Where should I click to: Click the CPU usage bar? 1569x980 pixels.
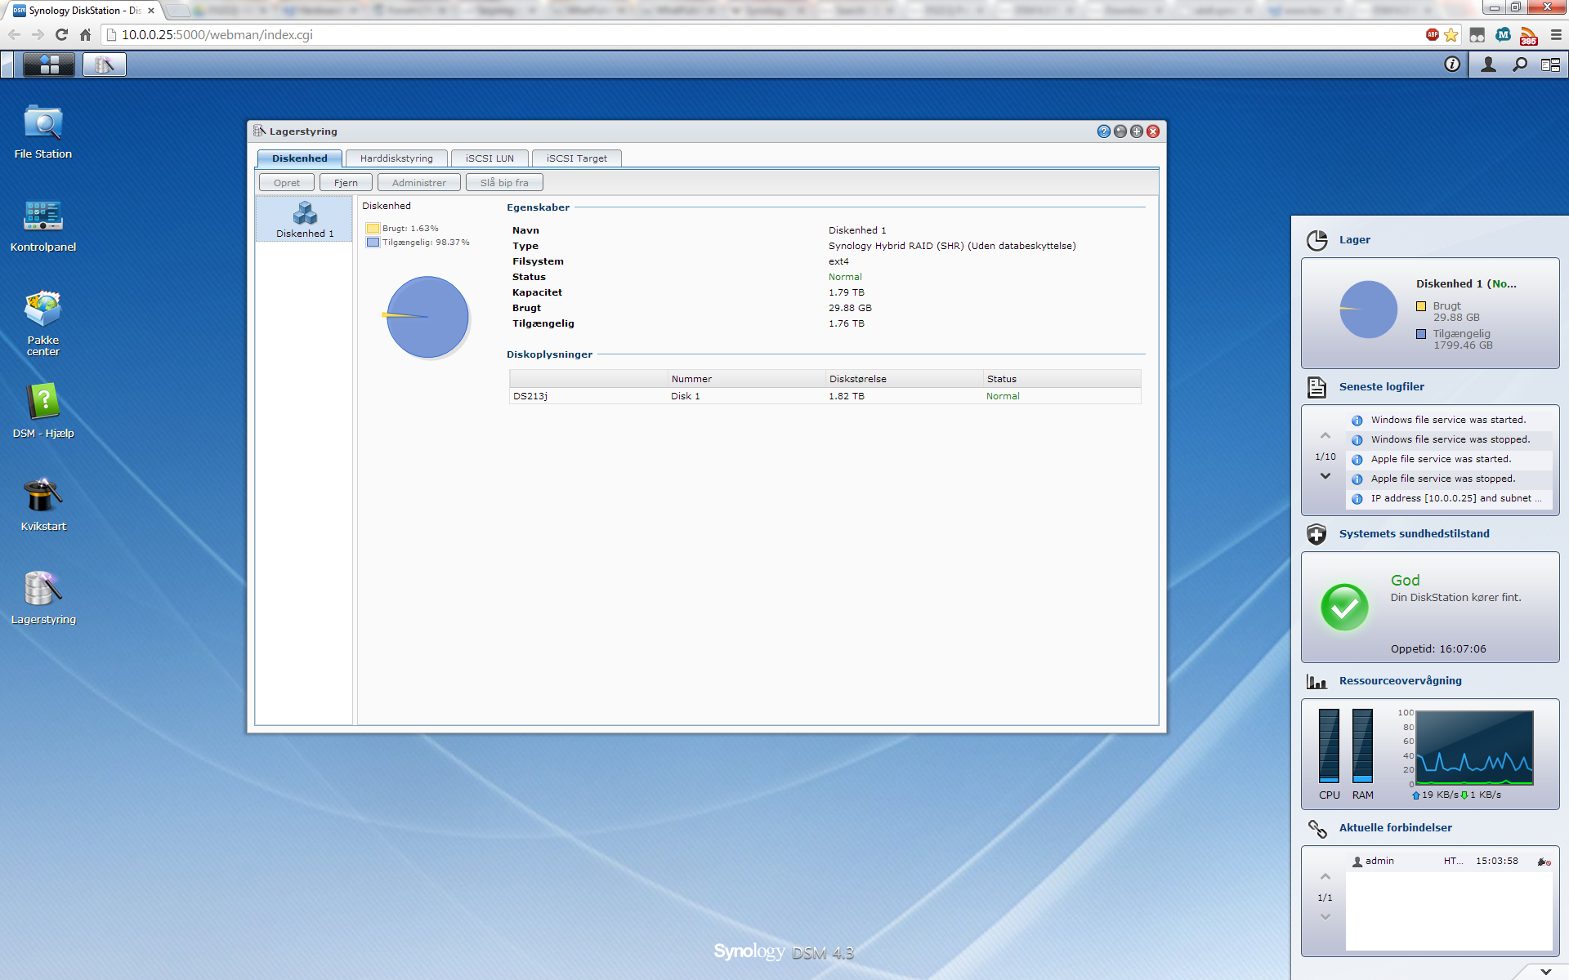pos(1329,746)
